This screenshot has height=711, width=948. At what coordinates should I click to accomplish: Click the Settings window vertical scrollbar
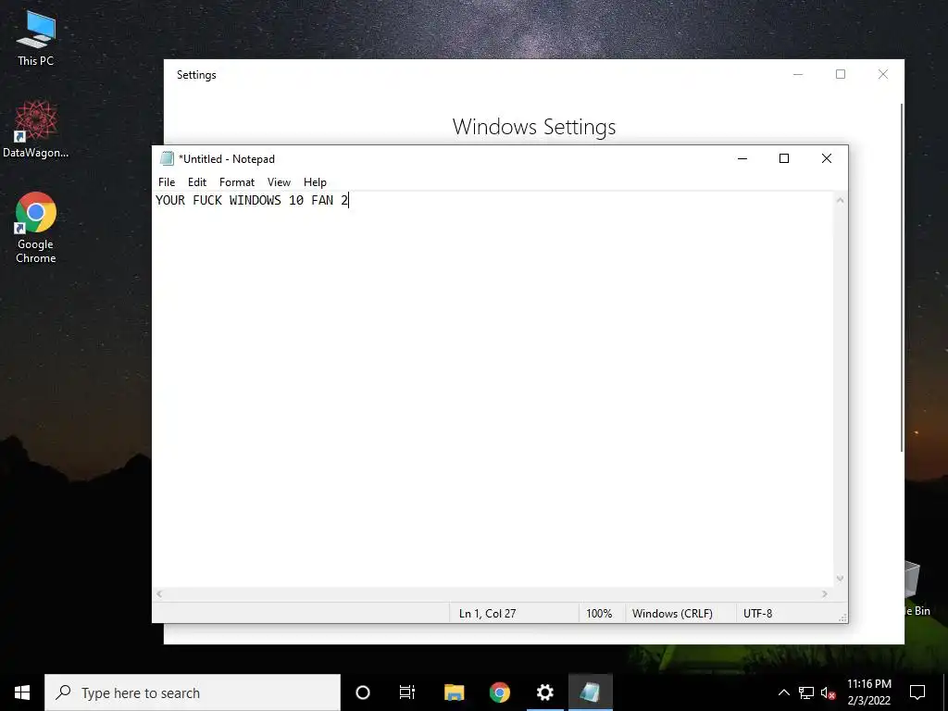(902, 277)
